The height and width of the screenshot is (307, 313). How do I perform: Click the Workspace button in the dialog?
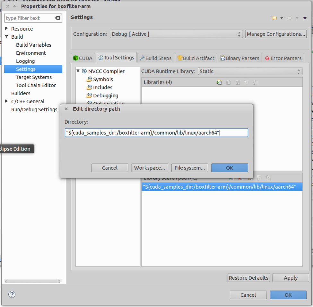point(150,168)
